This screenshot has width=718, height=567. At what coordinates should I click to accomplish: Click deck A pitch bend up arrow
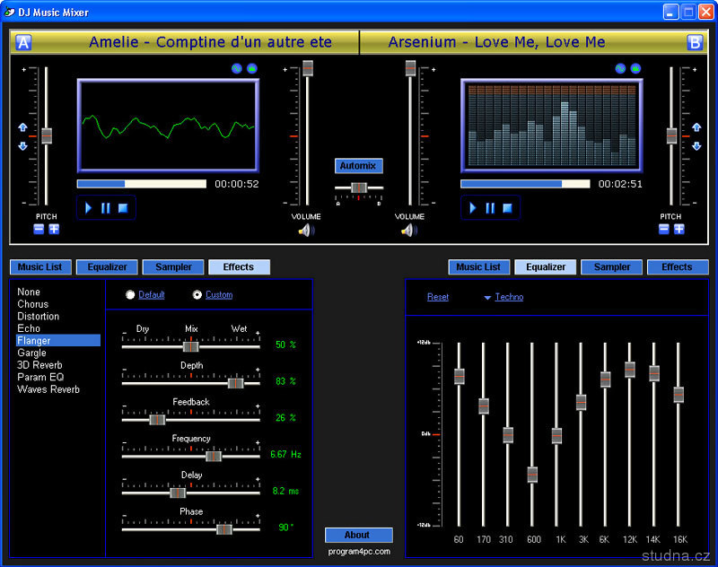pos(22,127)
